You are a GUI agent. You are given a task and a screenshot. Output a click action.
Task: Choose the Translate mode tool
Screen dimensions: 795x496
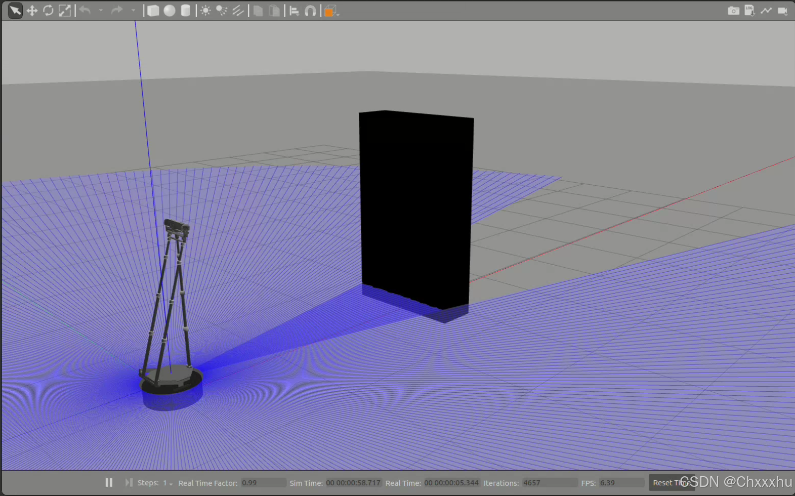click(x=32, y=11)
